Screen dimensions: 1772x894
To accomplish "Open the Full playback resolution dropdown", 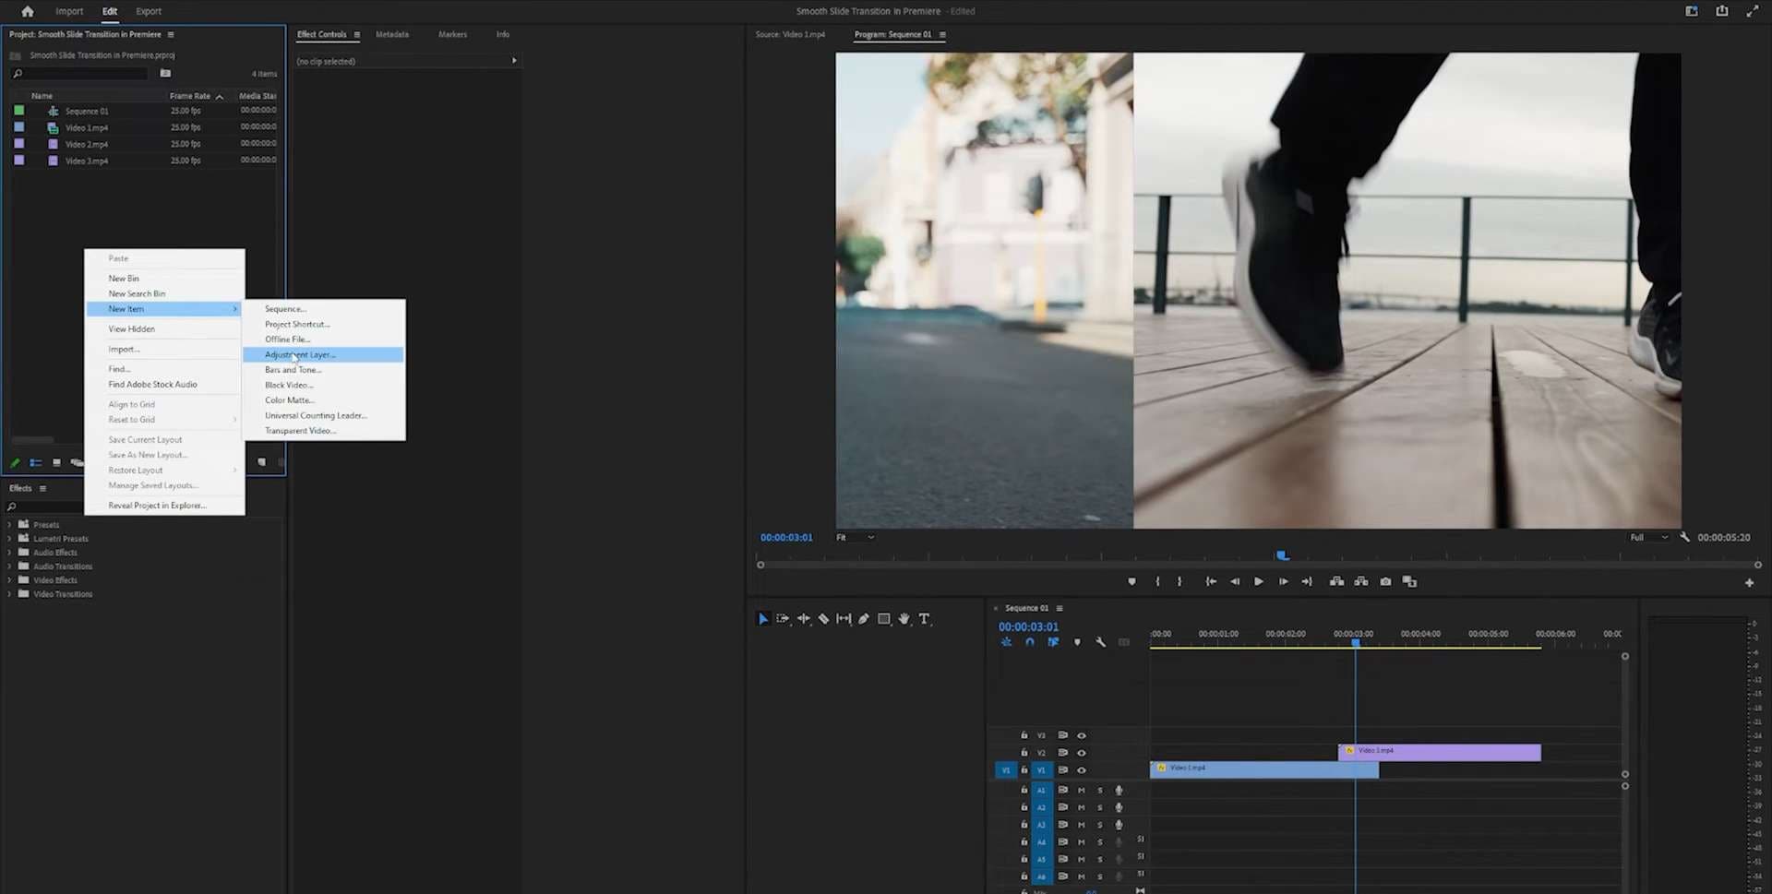I will point(1649,537).
